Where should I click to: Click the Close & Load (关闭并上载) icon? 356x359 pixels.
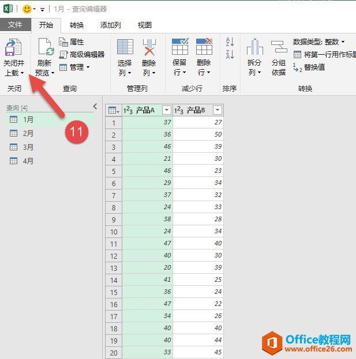pyautogui.click(x=13, y=48)
